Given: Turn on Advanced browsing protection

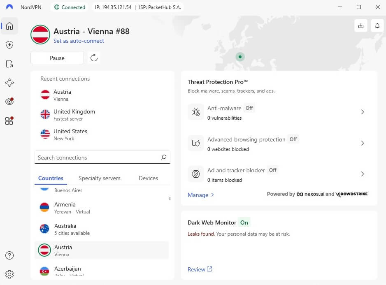Looking at the screenshot, I should pos(293,139).
